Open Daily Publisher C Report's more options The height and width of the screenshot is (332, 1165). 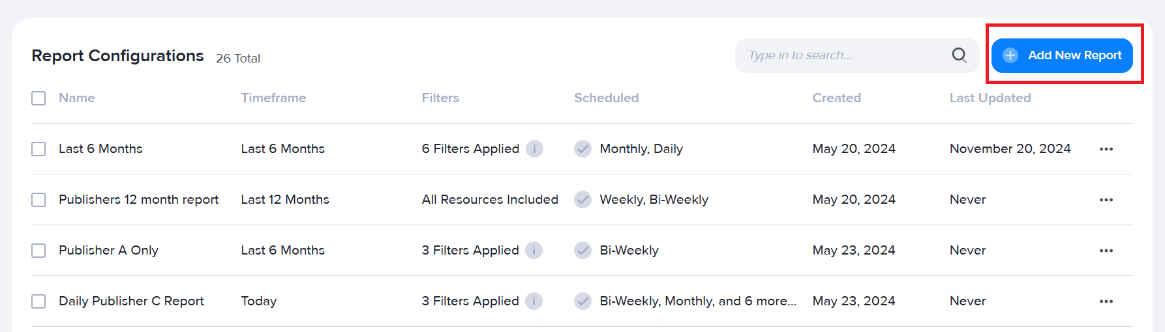1106,301
